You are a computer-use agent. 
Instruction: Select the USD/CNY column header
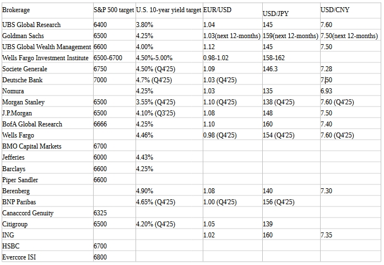334,10
